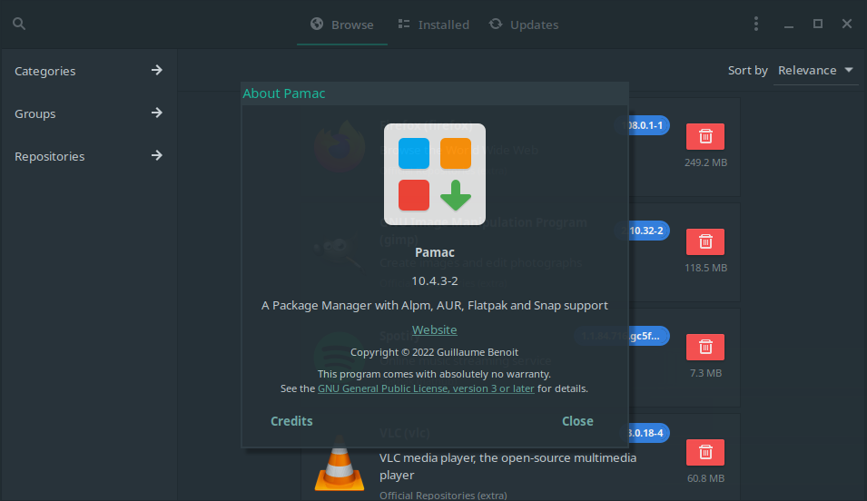Open the GNU General Public License link
Image resolution: width=867 pixels, height=501 pixels.
pyautogui.click(x=426, y=388)
